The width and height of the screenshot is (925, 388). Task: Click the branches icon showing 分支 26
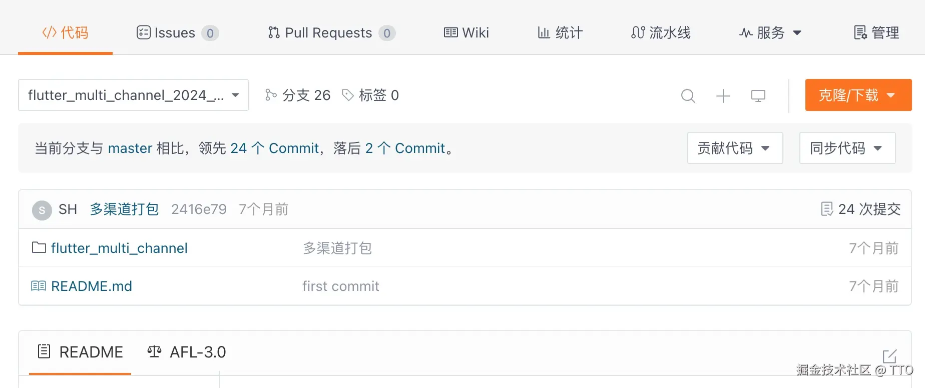click(271, 95)
